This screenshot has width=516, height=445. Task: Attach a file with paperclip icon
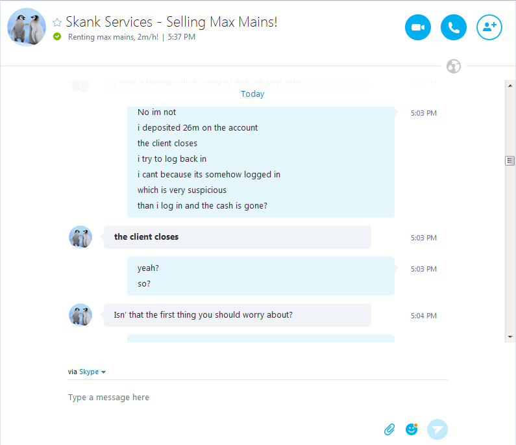point(389,429)
